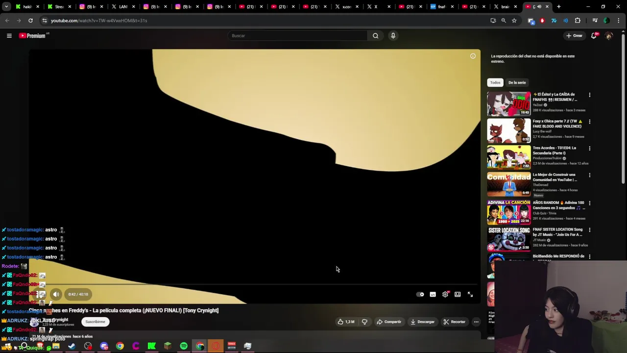Open the YouTube account avatar menu
This screenshot has height=353, width=627.
(x=609, y=35)
